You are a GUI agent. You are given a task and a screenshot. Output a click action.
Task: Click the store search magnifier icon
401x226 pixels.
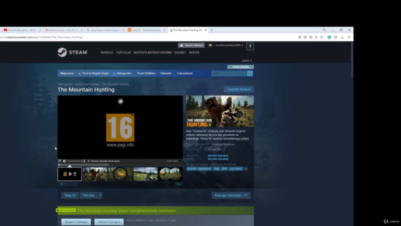(250, 73)
